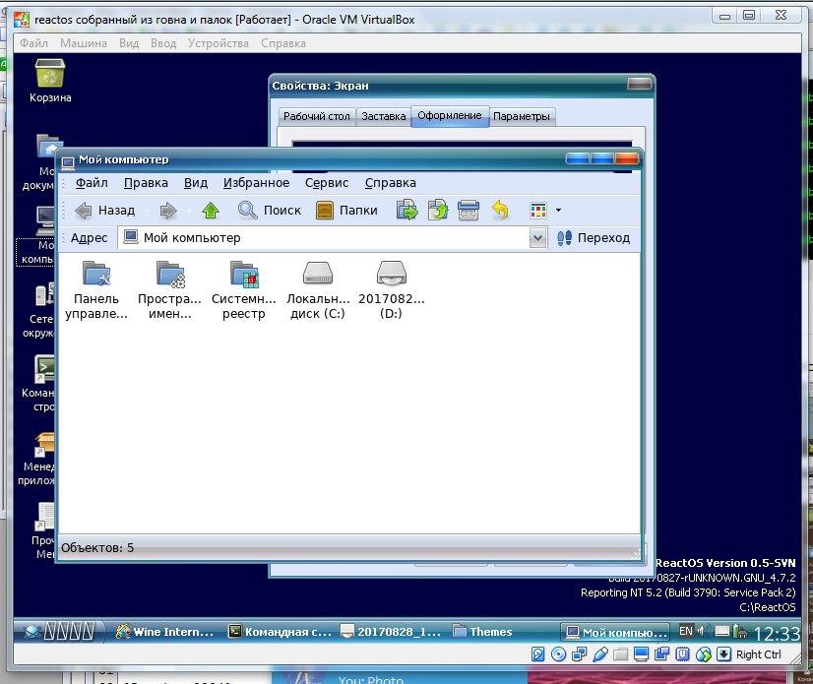
Task: Click VirtualBox mouse integration status icon
Action: (704, 654)
